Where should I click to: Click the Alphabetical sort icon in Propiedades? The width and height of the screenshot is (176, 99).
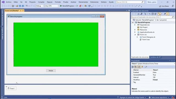point(136,67)
